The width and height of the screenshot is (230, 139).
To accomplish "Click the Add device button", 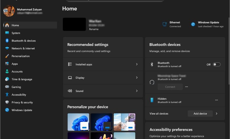I will pyautogui.click(x=200, y=114).
